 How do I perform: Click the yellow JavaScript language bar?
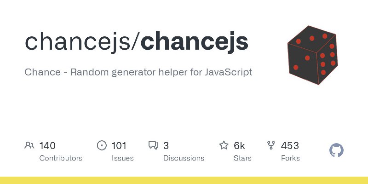coord(184,180)
